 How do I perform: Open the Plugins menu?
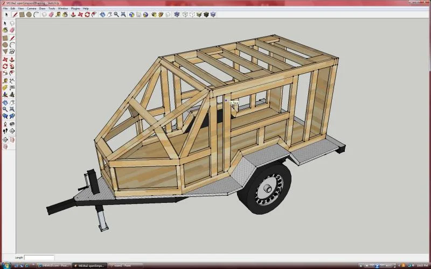point(75,9)
